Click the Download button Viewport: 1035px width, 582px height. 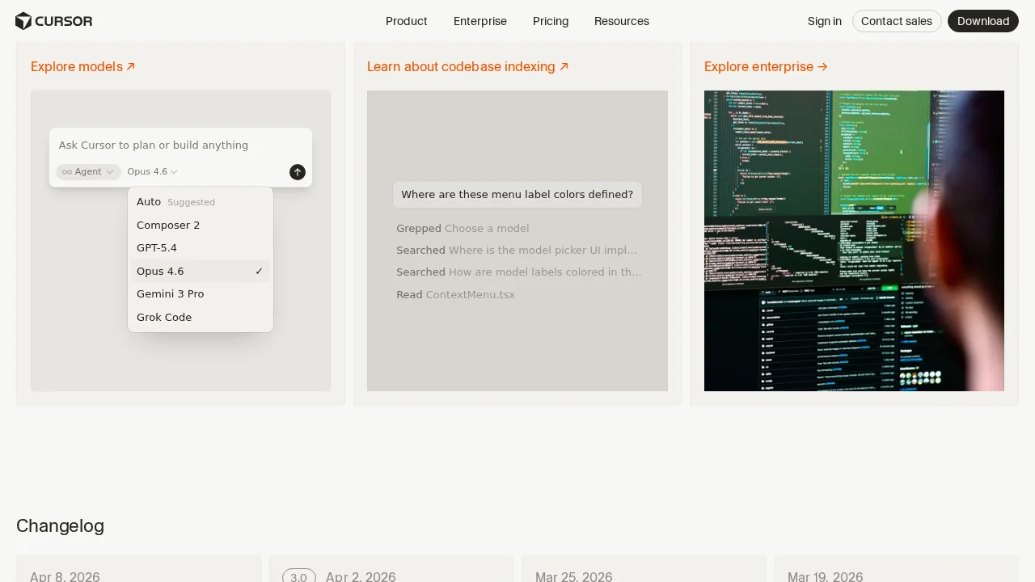(x=982, y=21)
